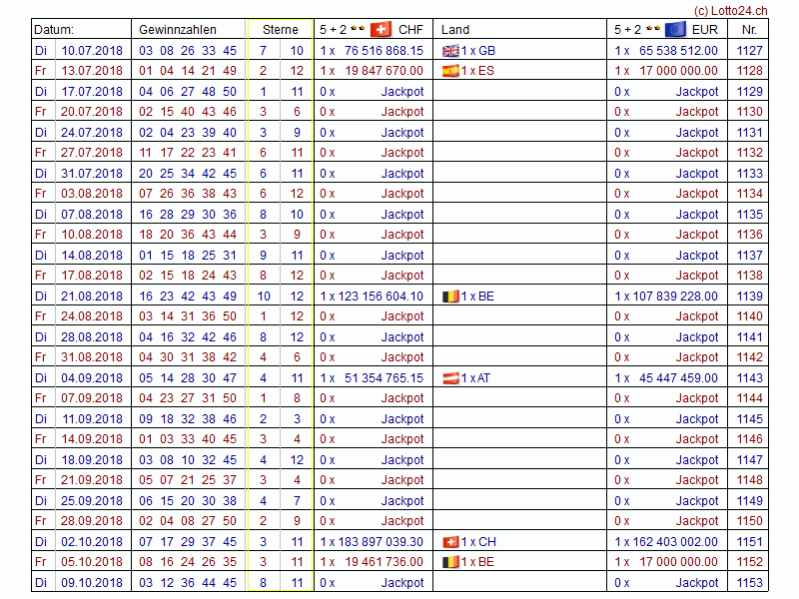Select the Datum column header

pos(54,30)
